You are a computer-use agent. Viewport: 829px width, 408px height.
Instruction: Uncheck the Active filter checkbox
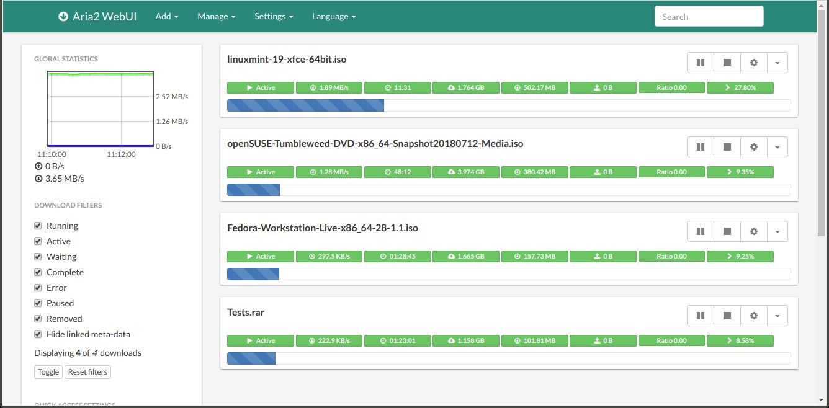[x=38, y=241]
